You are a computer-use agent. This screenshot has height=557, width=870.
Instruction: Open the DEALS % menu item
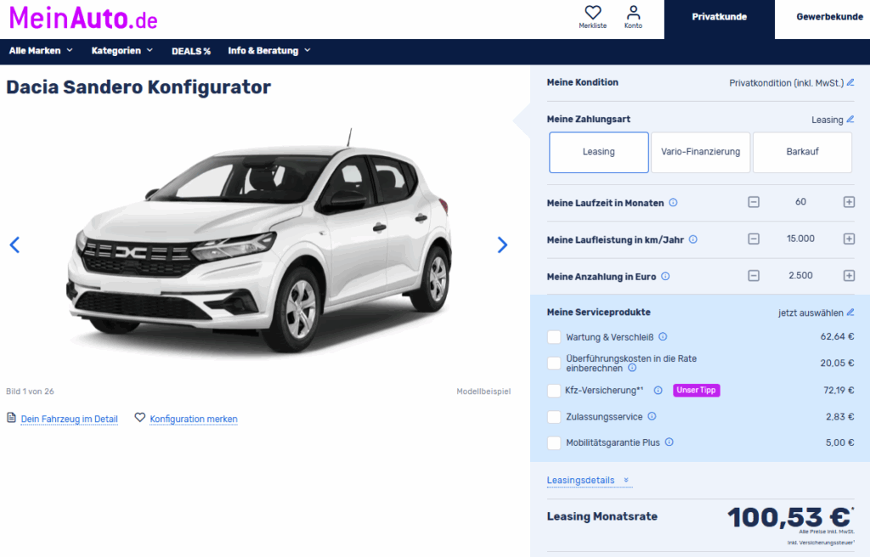(191, 51)
